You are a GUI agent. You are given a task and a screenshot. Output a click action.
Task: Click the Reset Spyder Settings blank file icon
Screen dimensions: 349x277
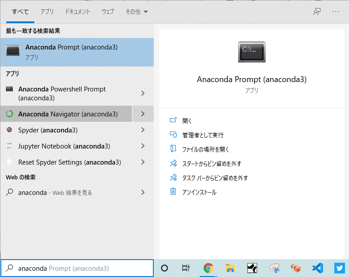pos(9,162)
